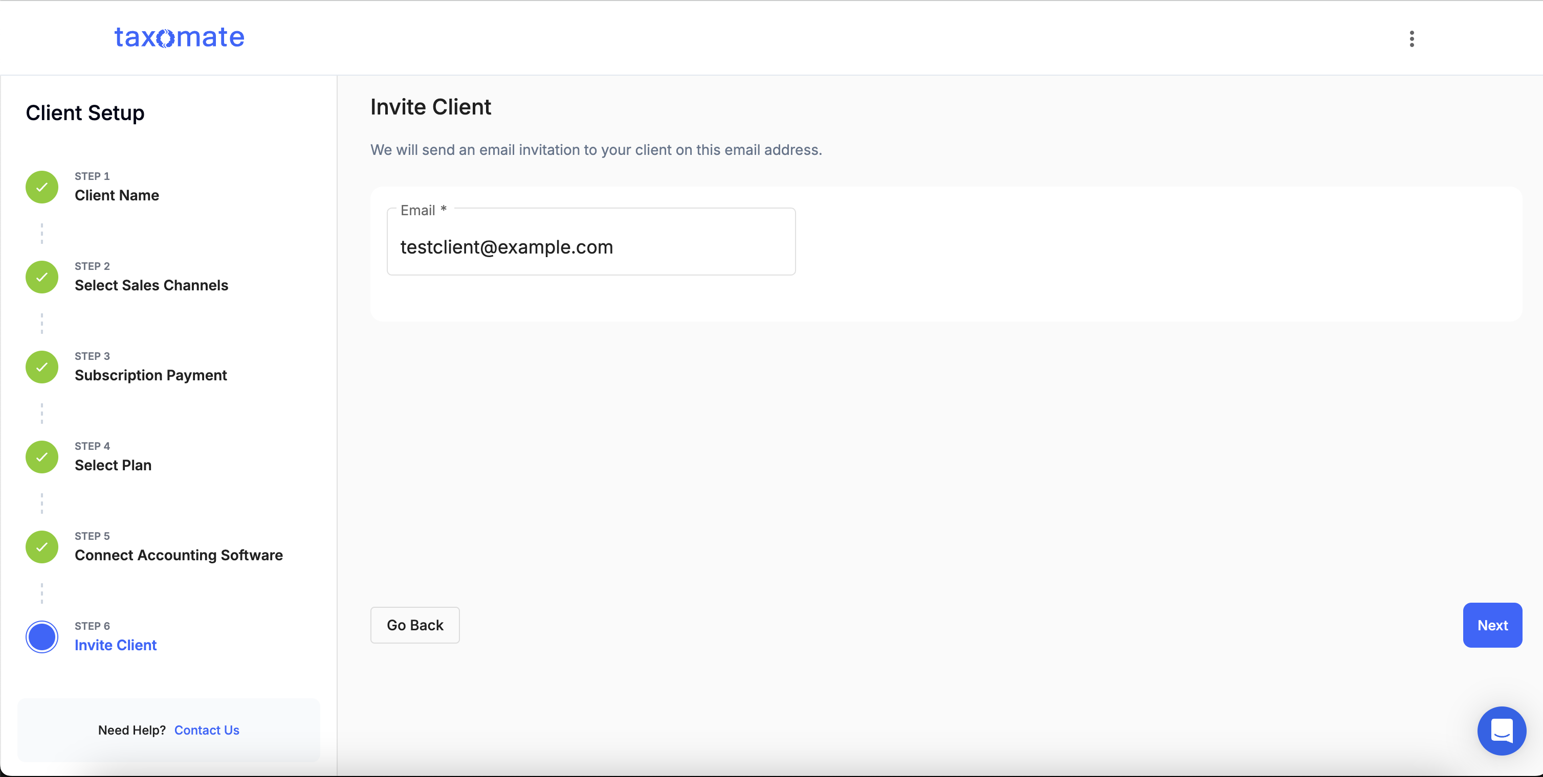
Task: Open the chat support bubble
Action: point(1501,730)
